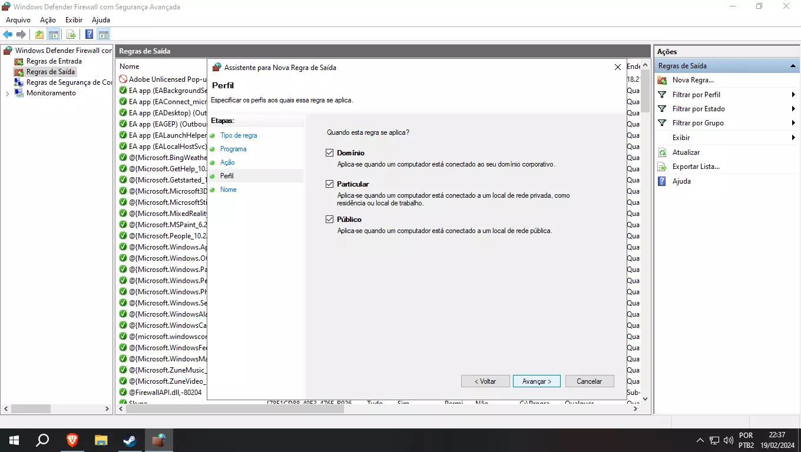The height and width of the screenshot is (452, 801).
Task: Click the tree pane scroll right arrow
Action: pos(107,408)
